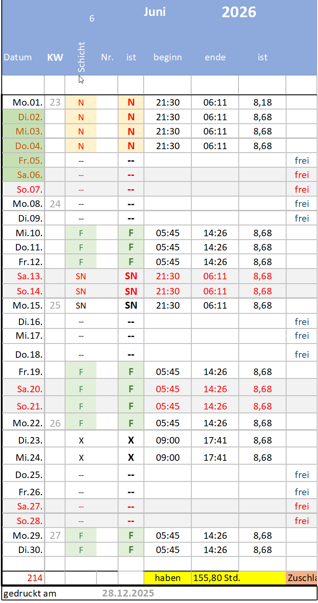Image resolution: width=318 pixels, height=603 pixels.
Task: Select the date cell Mo.01.
Action: [28, 103]
